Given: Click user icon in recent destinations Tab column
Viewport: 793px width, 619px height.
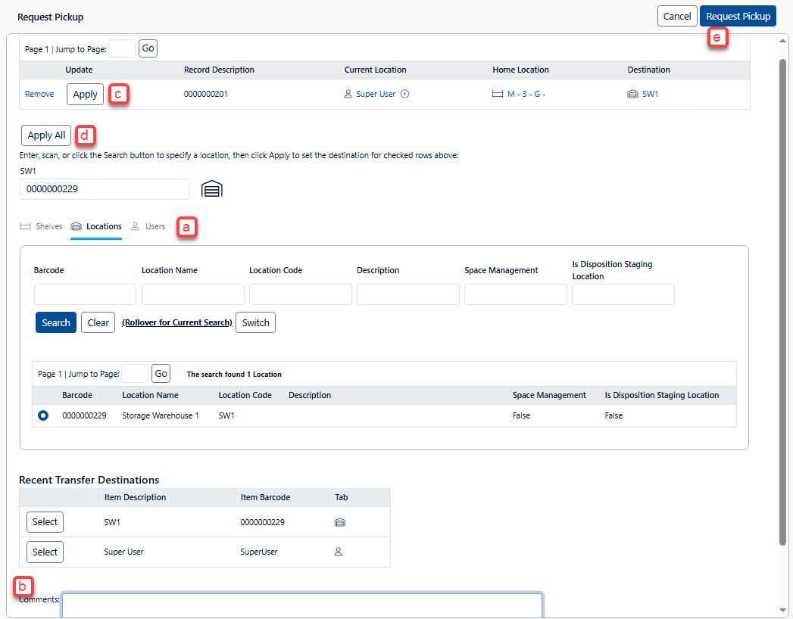Looking at the screenshot, I should point(339,552).
